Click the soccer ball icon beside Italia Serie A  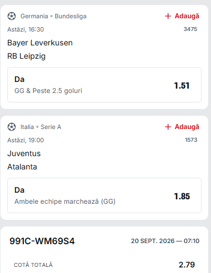pyautogui.click(x=12, y=127)
